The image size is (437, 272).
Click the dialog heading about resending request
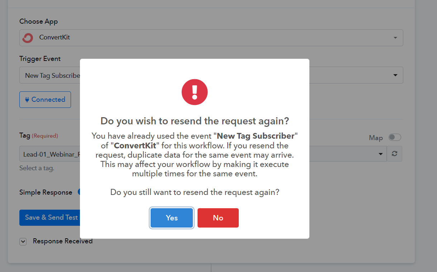[x=195, y=121]
